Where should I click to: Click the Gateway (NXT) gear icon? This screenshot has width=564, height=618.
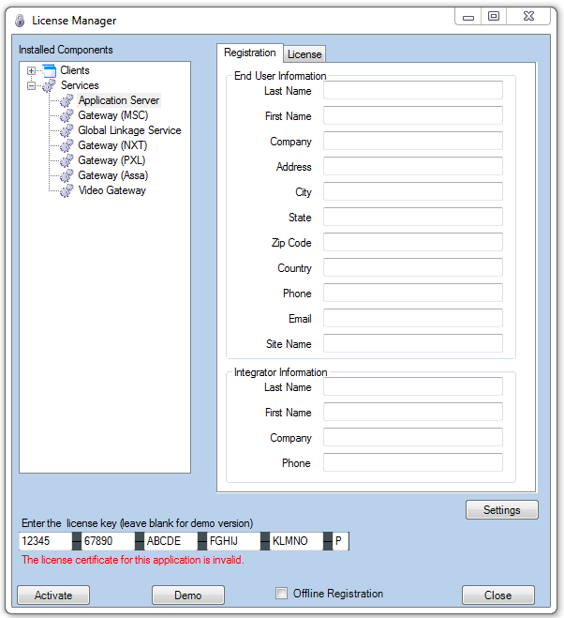[x=66, y=146]
